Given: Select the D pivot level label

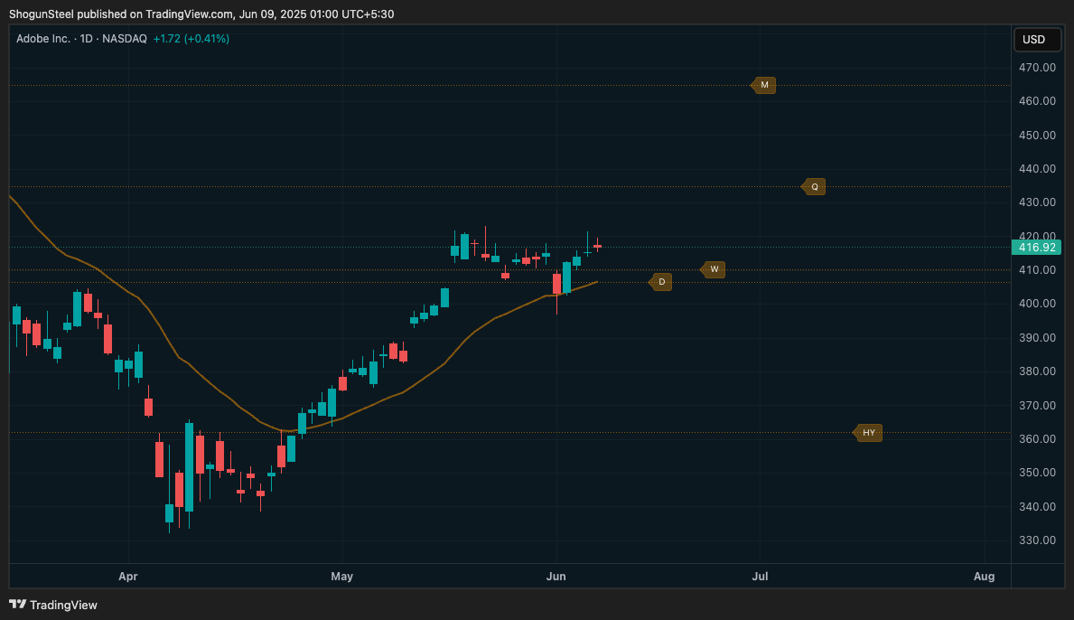Looking at the screenshot, I should tap(660, 282).
